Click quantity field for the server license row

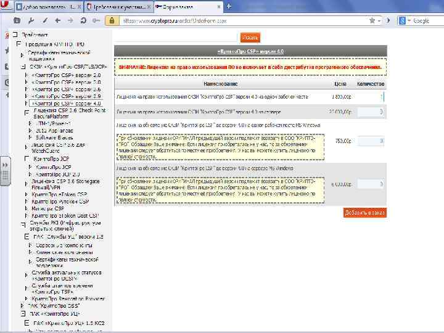pos(371,112)
